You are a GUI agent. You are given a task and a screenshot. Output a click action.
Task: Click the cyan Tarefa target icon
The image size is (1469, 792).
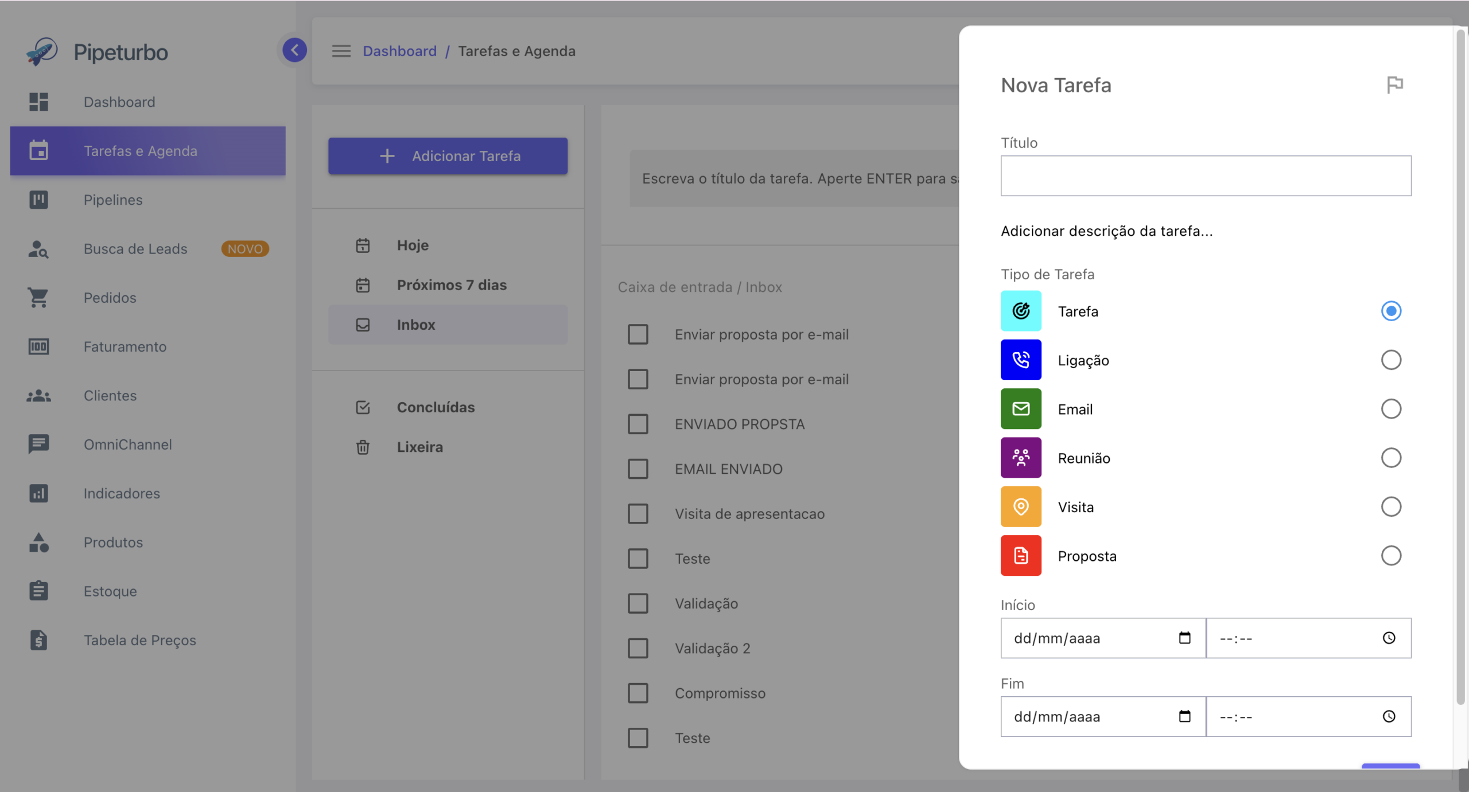[x=1021, y=311]
